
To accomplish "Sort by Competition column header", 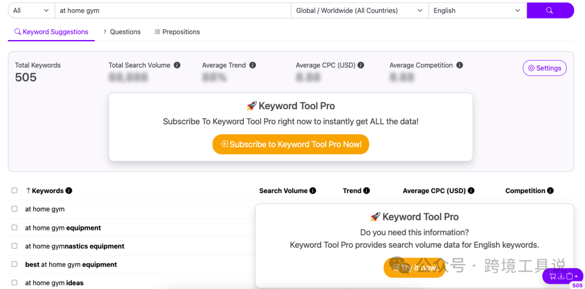I will point(525,191).
